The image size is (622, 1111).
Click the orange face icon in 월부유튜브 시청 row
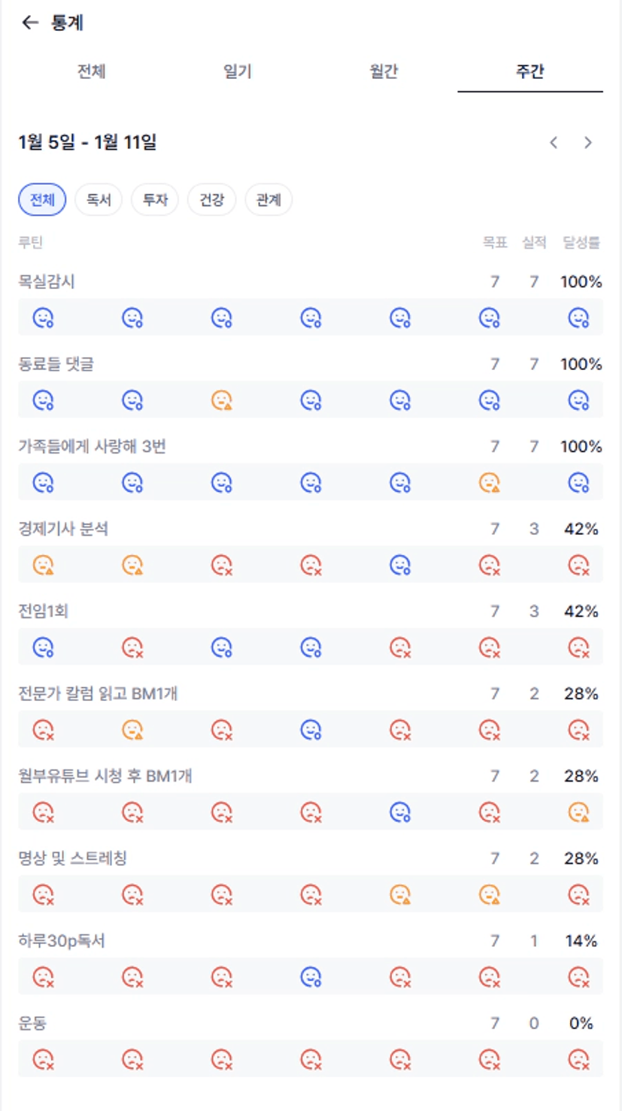[x=578, y=812]
